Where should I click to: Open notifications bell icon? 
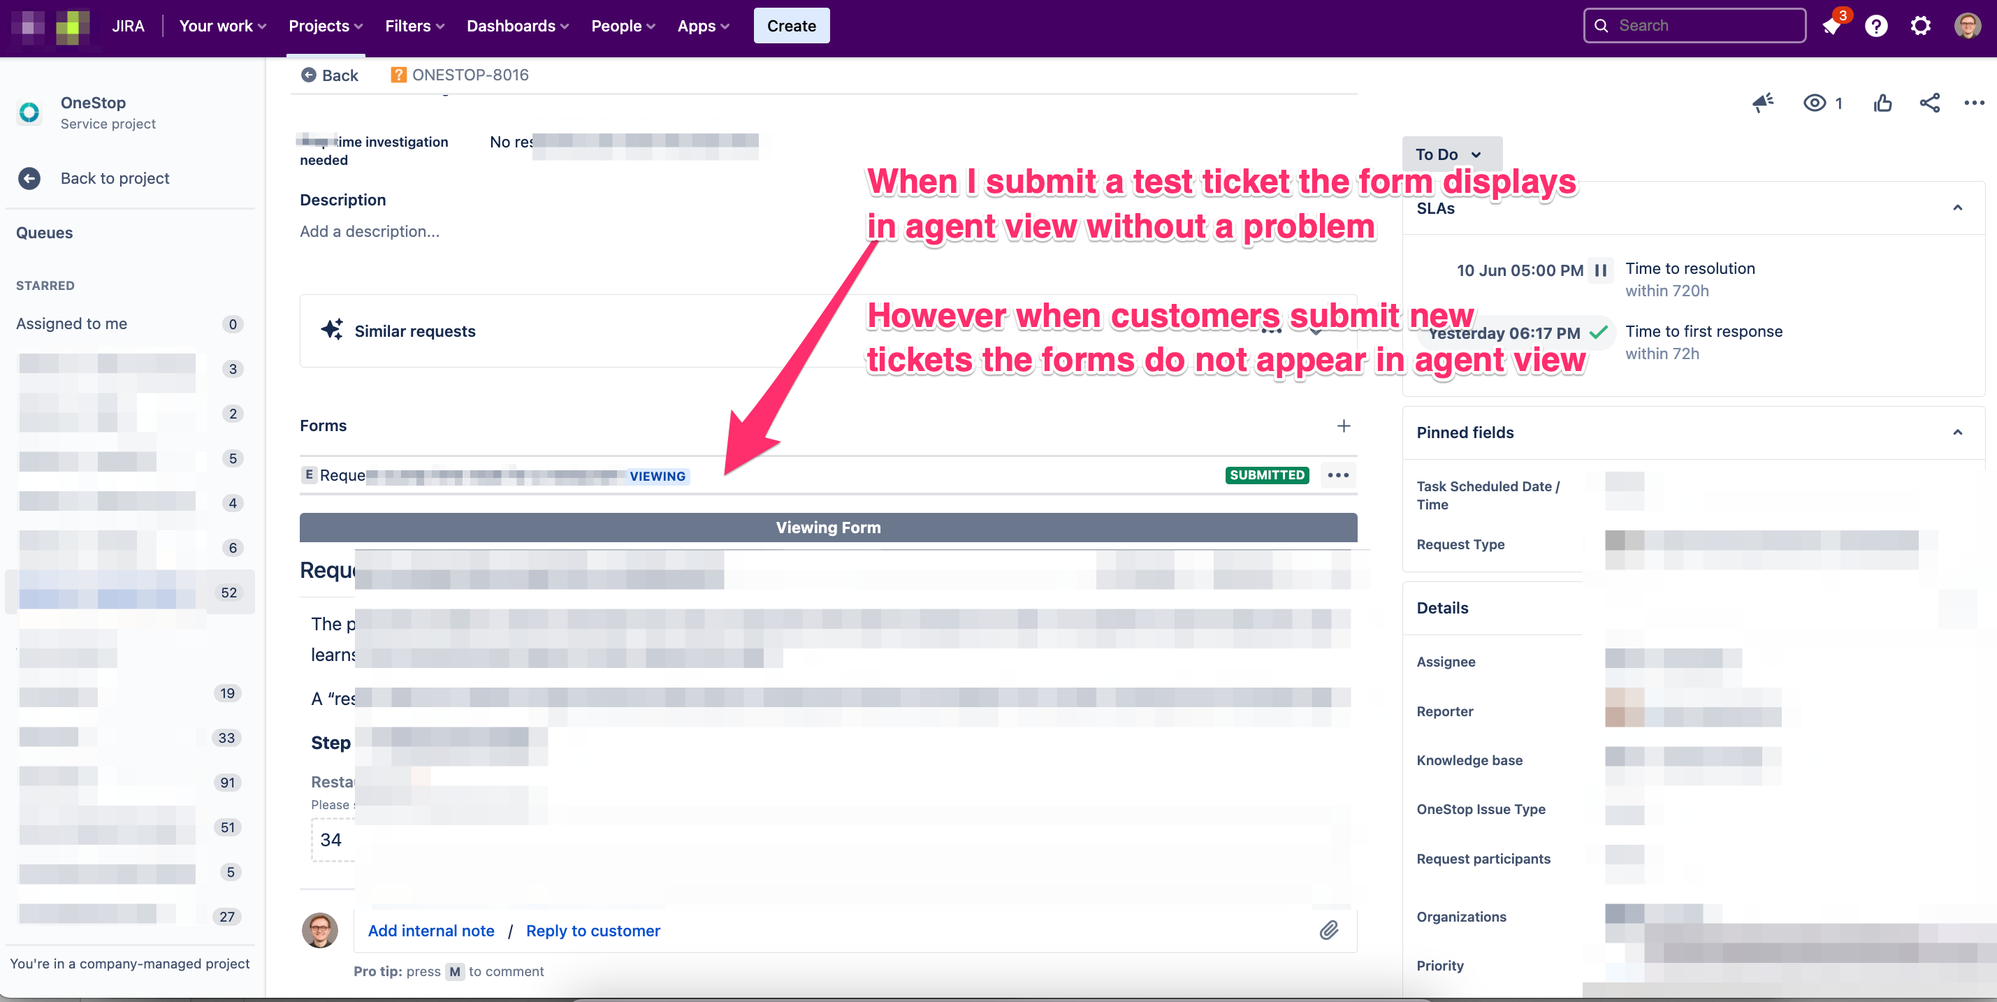1832,26
